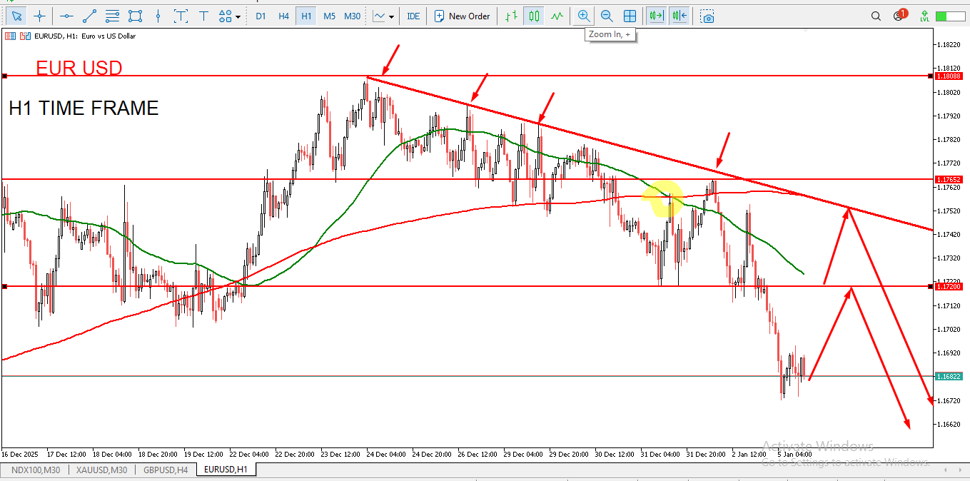970x481 pixels.
Task: Toggle the H1 timeframe button
Action: tap(306, 16)
